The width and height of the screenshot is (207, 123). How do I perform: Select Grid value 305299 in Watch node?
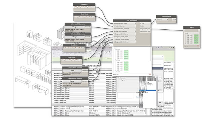click(196, 43)
